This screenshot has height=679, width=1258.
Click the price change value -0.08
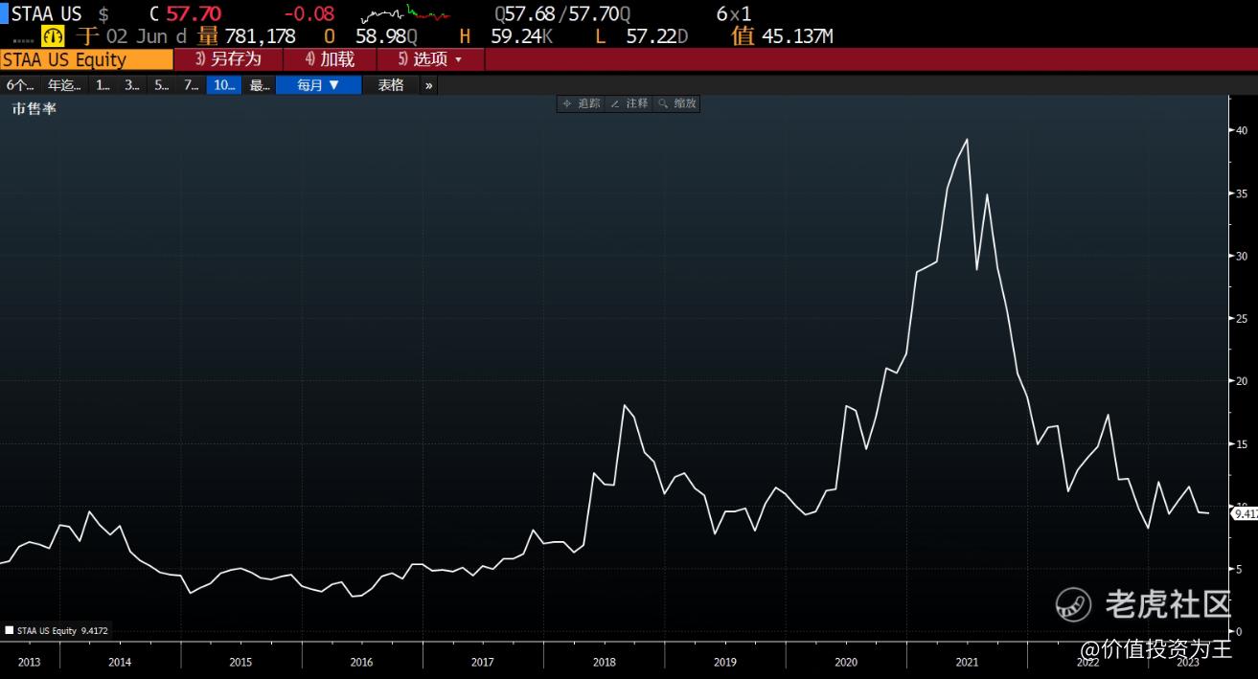point(309,14)
